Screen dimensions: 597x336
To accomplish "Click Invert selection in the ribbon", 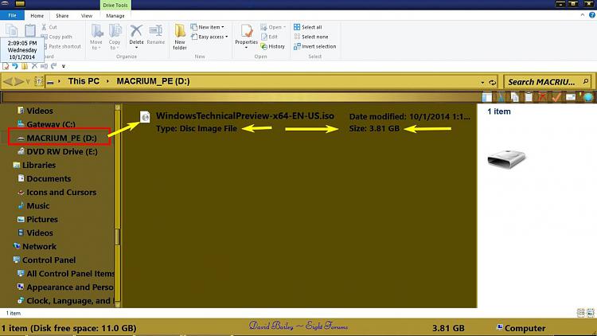I will [x=315, y=46].
